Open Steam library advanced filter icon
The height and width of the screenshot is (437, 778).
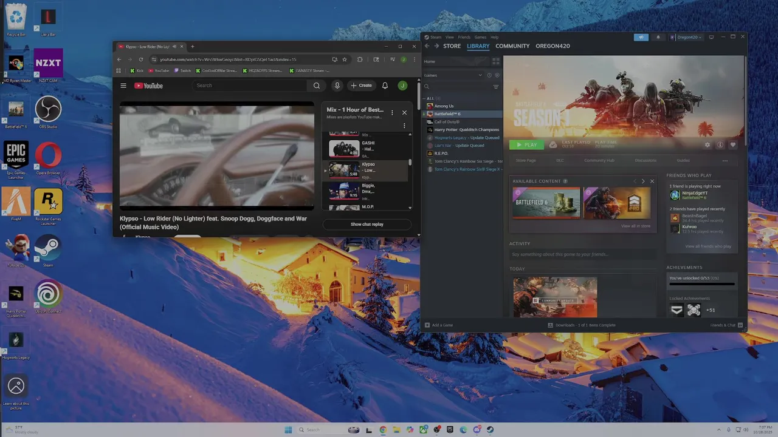click(495, 87)
